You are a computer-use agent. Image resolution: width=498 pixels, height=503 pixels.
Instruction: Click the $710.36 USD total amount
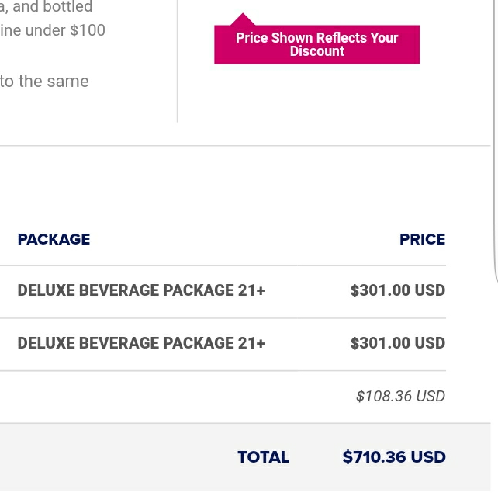point(394,457)
